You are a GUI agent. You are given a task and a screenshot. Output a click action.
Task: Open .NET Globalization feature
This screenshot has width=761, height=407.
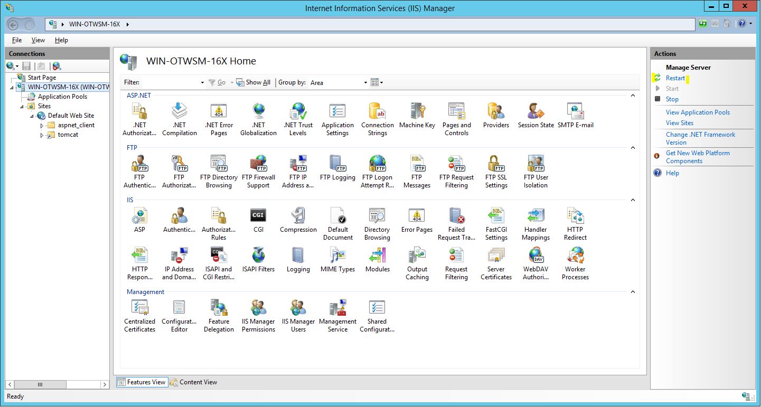click(258, 119)
